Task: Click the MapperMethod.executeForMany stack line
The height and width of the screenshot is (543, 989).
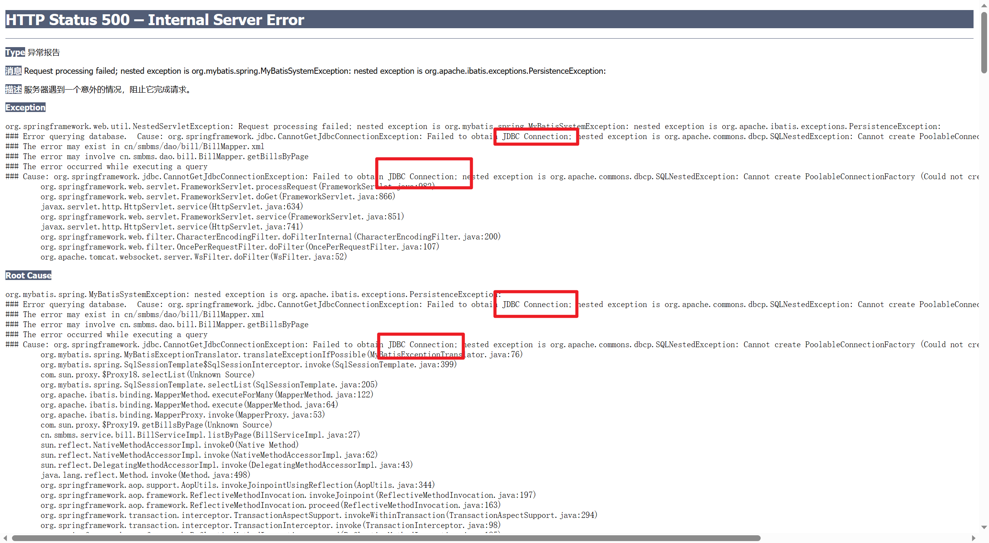Action: [207, 395]
